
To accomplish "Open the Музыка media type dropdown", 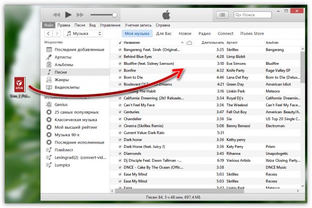I will 83,34.
